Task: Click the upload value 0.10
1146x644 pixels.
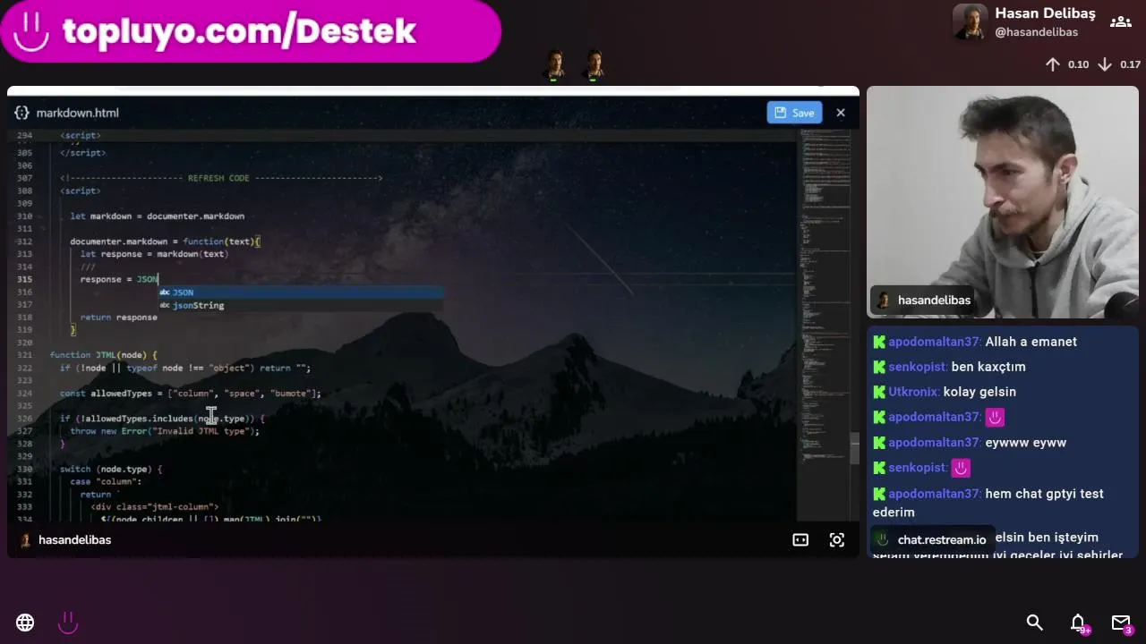Action: click(1078, 64)
